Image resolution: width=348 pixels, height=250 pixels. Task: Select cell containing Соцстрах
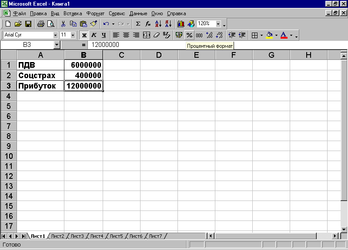40,75
